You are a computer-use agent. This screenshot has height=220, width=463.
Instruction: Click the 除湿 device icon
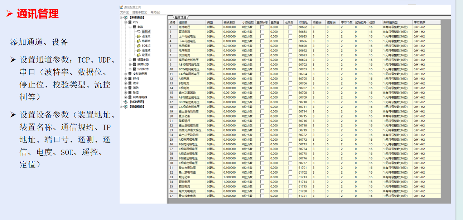[x=130, y=92]
